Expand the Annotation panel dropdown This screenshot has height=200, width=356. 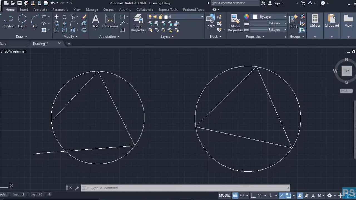[109, 36]
